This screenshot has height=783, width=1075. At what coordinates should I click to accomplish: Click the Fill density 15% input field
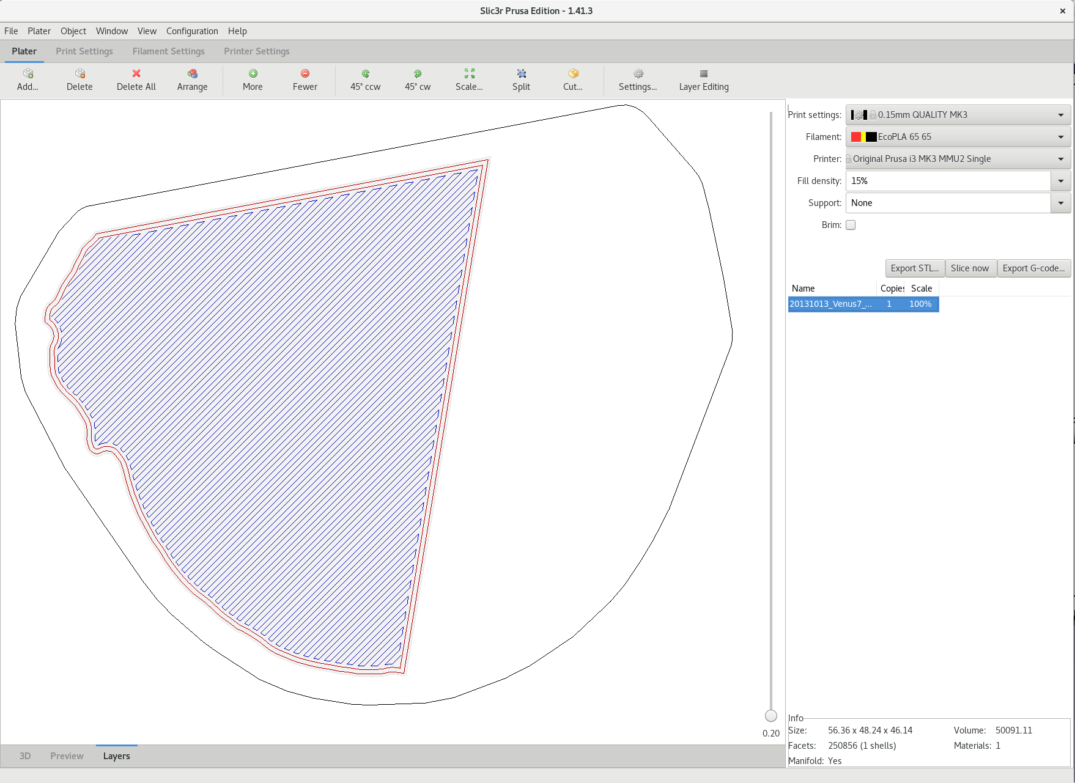coord(948,181)
